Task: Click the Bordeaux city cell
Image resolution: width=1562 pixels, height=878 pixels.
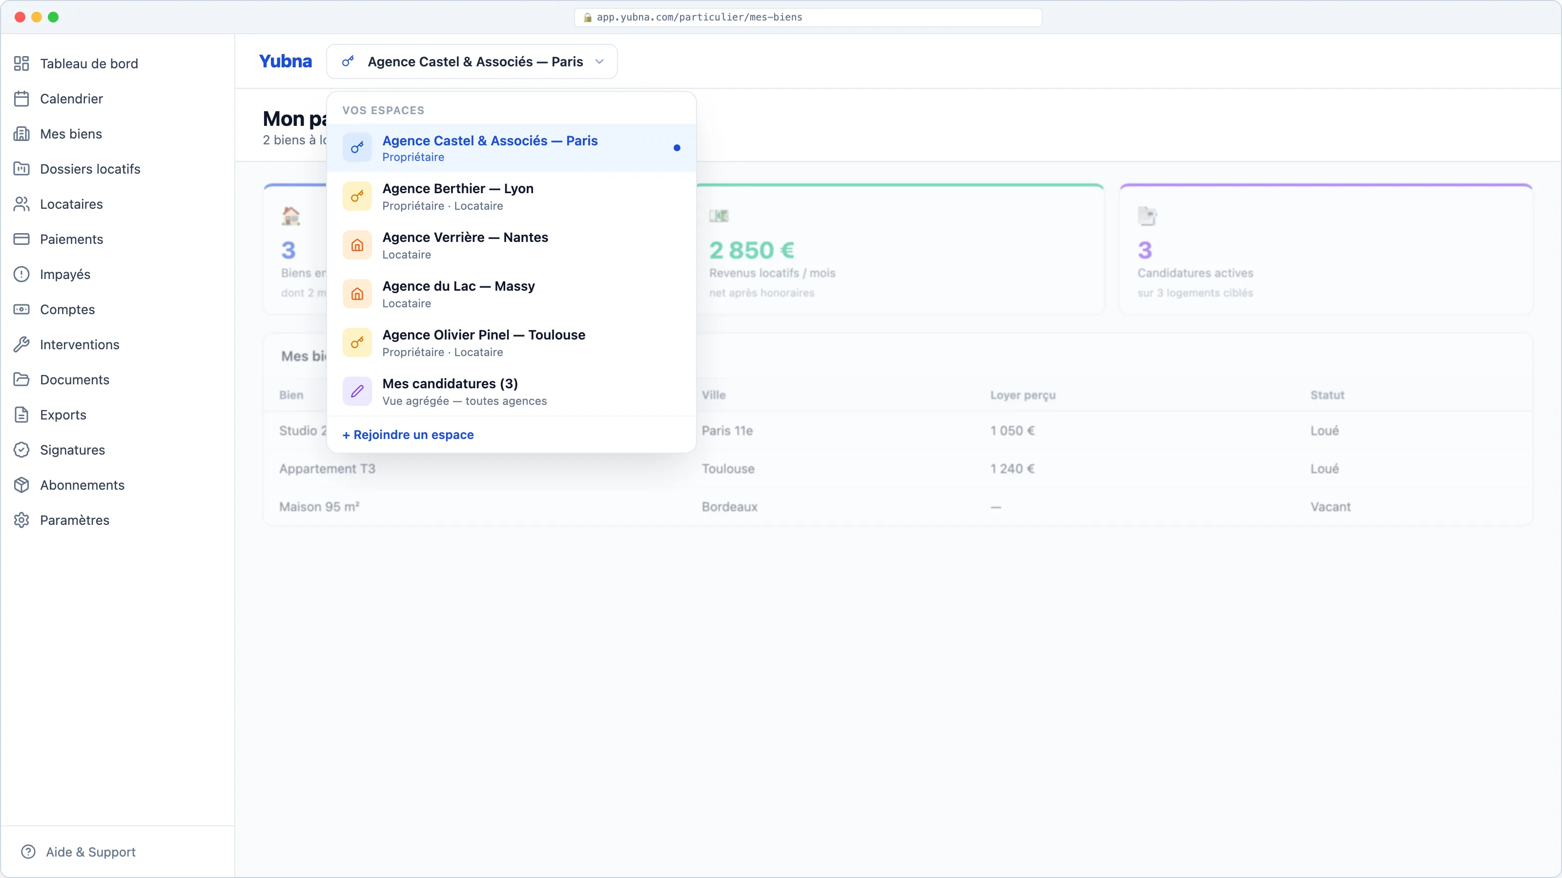Action: click(729, 507)
